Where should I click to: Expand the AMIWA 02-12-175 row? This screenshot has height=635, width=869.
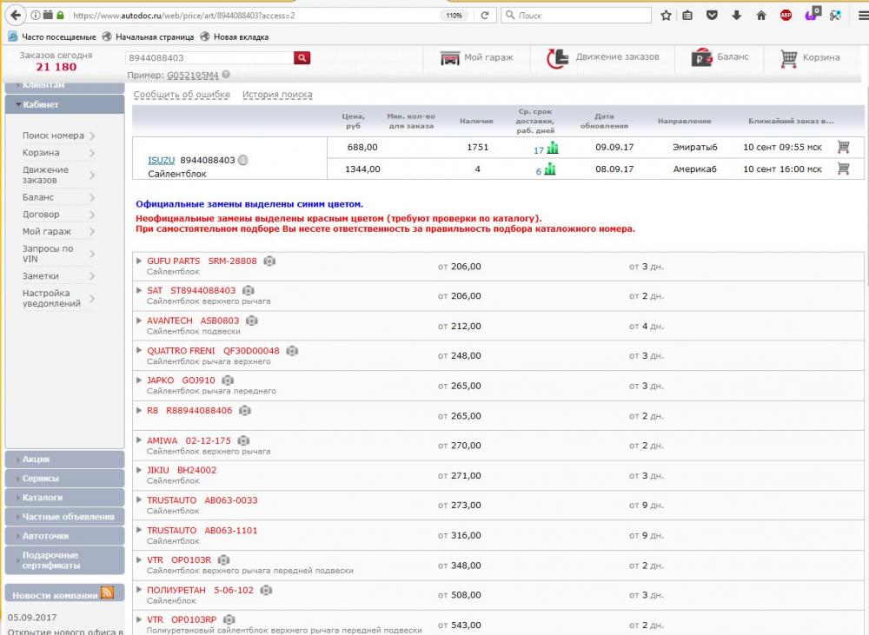[139, 440]
